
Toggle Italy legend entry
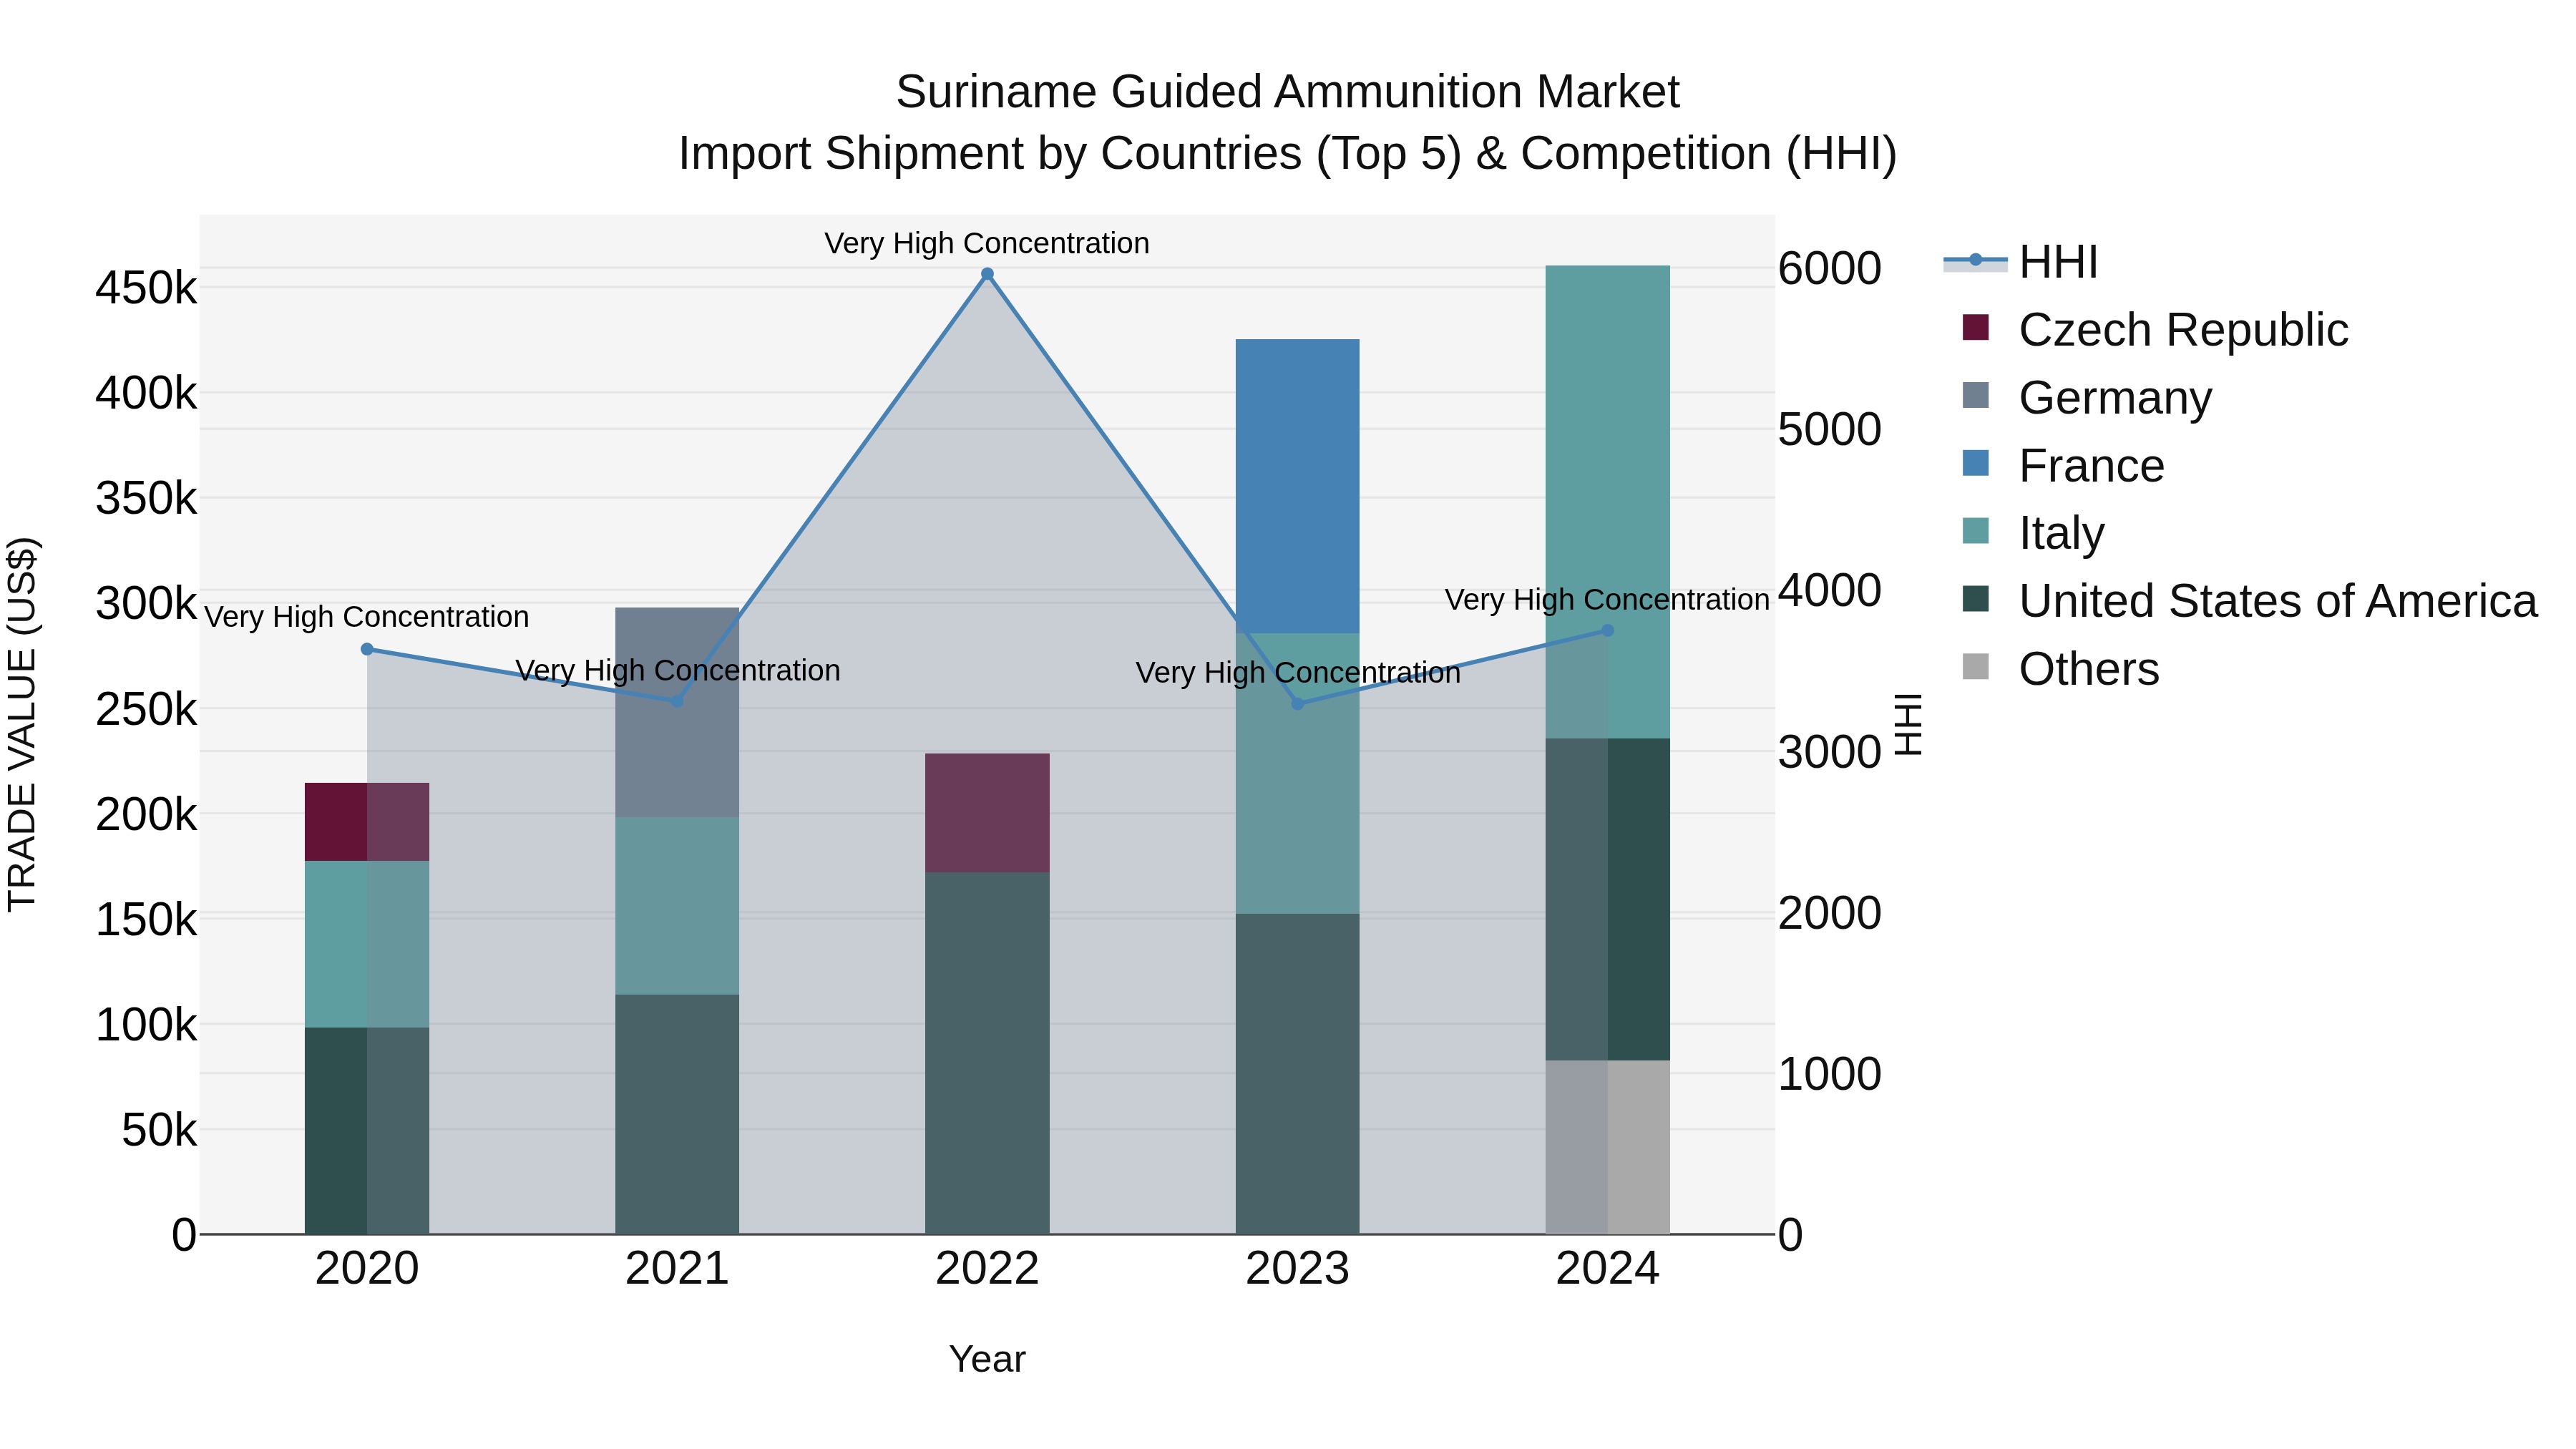point(2033,533)
